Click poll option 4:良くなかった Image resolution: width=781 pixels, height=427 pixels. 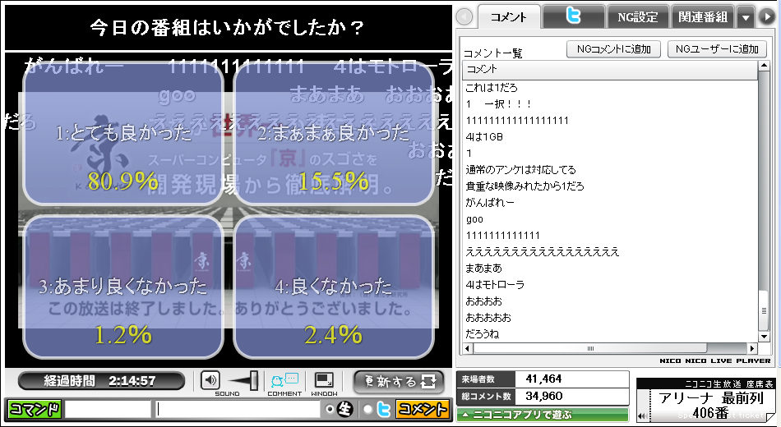click(333, 287)
